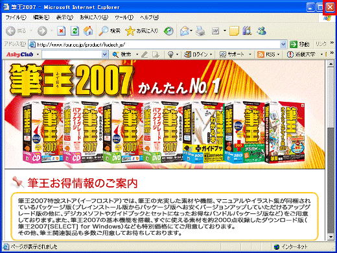Image resolution: width=337 pixels, height=253 pixels.
Task: Click the RSS orange feed icon
Action: pos(261,54)
